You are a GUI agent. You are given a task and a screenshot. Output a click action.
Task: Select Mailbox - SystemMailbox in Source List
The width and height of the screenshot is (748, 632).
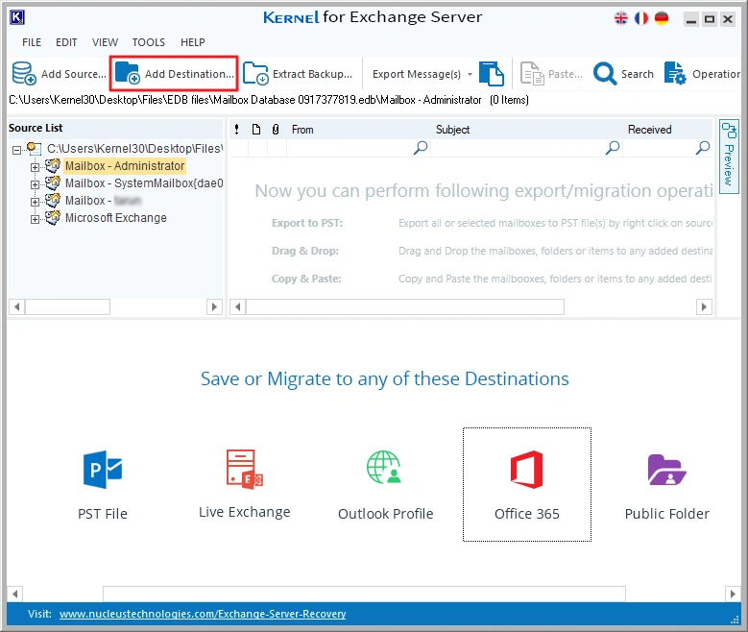[144, 183]
